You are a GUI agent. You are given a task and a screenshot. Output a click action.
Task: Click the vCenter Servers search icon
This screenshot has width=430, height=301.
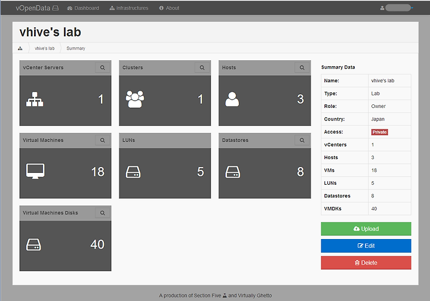point(103,67)
